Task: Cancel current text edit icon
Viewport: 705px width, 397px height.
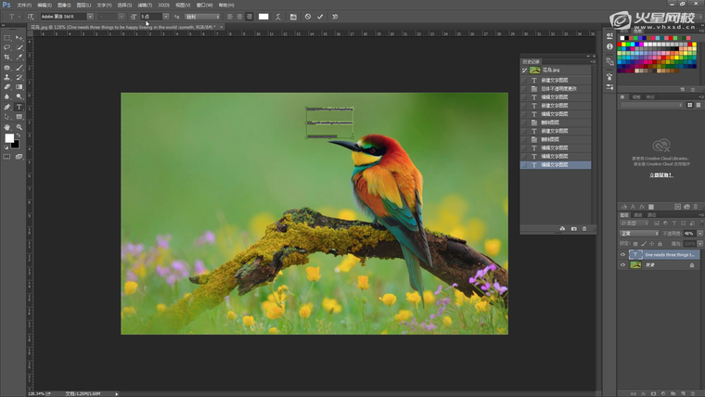Action: tap(308, 17)
